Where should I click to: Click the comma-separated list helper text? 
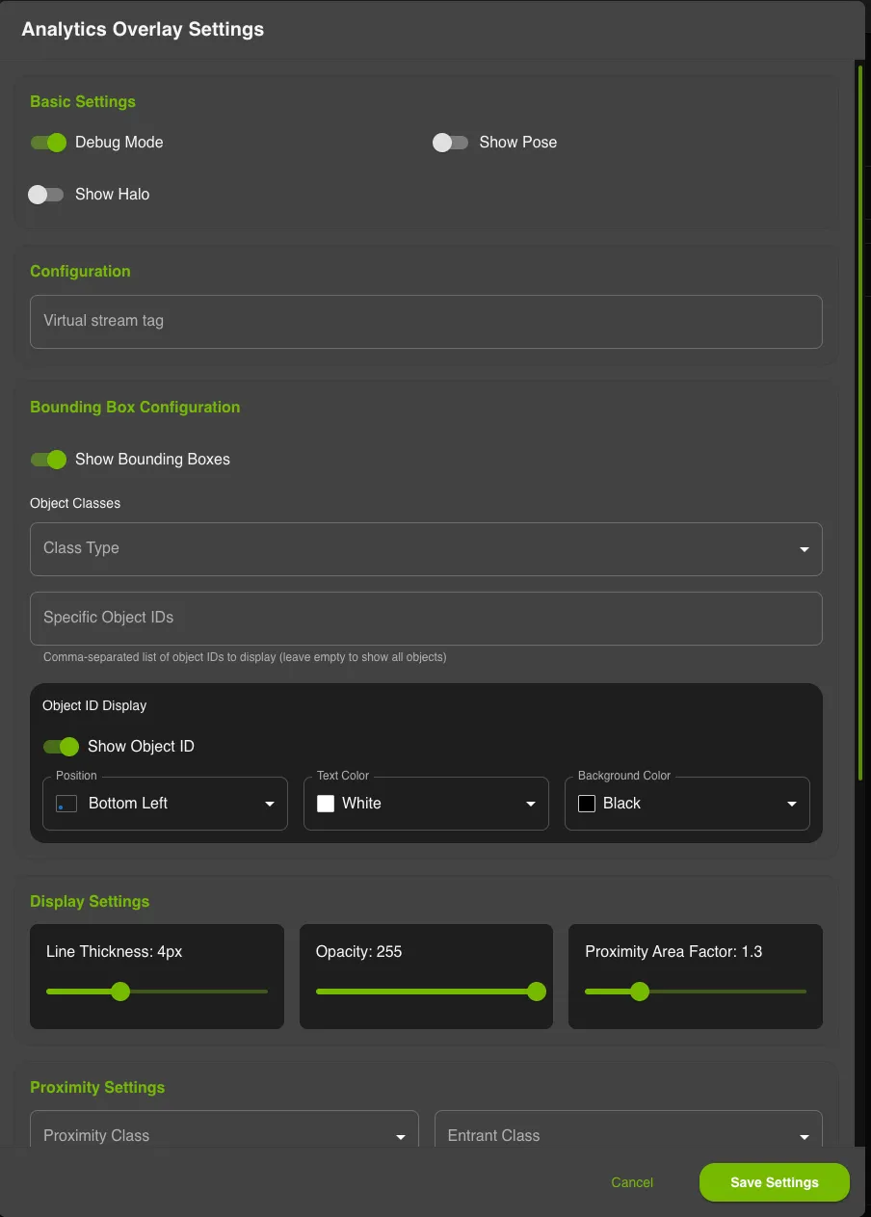(245, 658)
